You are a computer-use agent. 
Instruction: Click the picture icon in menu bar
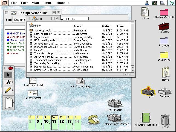click(154, 3)
